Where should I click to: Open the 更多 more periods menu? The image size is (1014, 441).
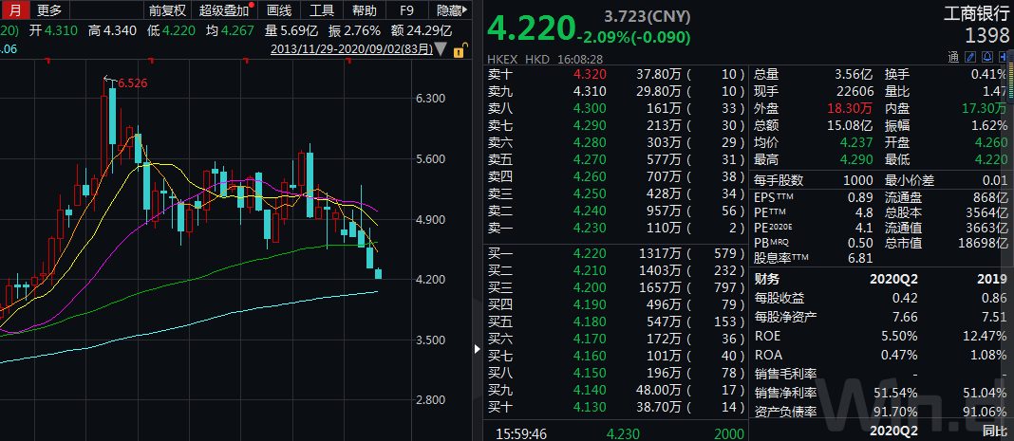pos(49,10)
